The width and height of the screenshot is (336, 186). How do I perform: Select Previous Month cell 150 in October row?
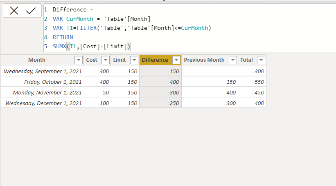click(x=210, y=82)
